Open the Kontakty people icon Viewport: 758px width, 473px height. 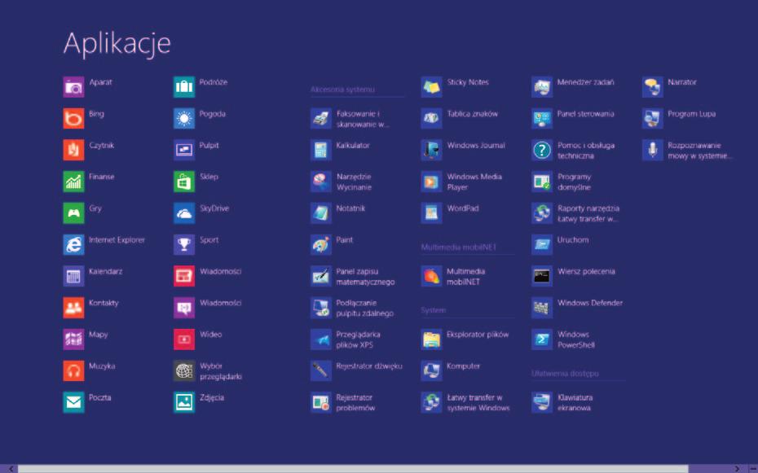(x=73, y=308)
